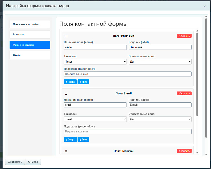Delete the E-mail field
Viewport: 211px width, 169px height.
[x=184, y=93]
